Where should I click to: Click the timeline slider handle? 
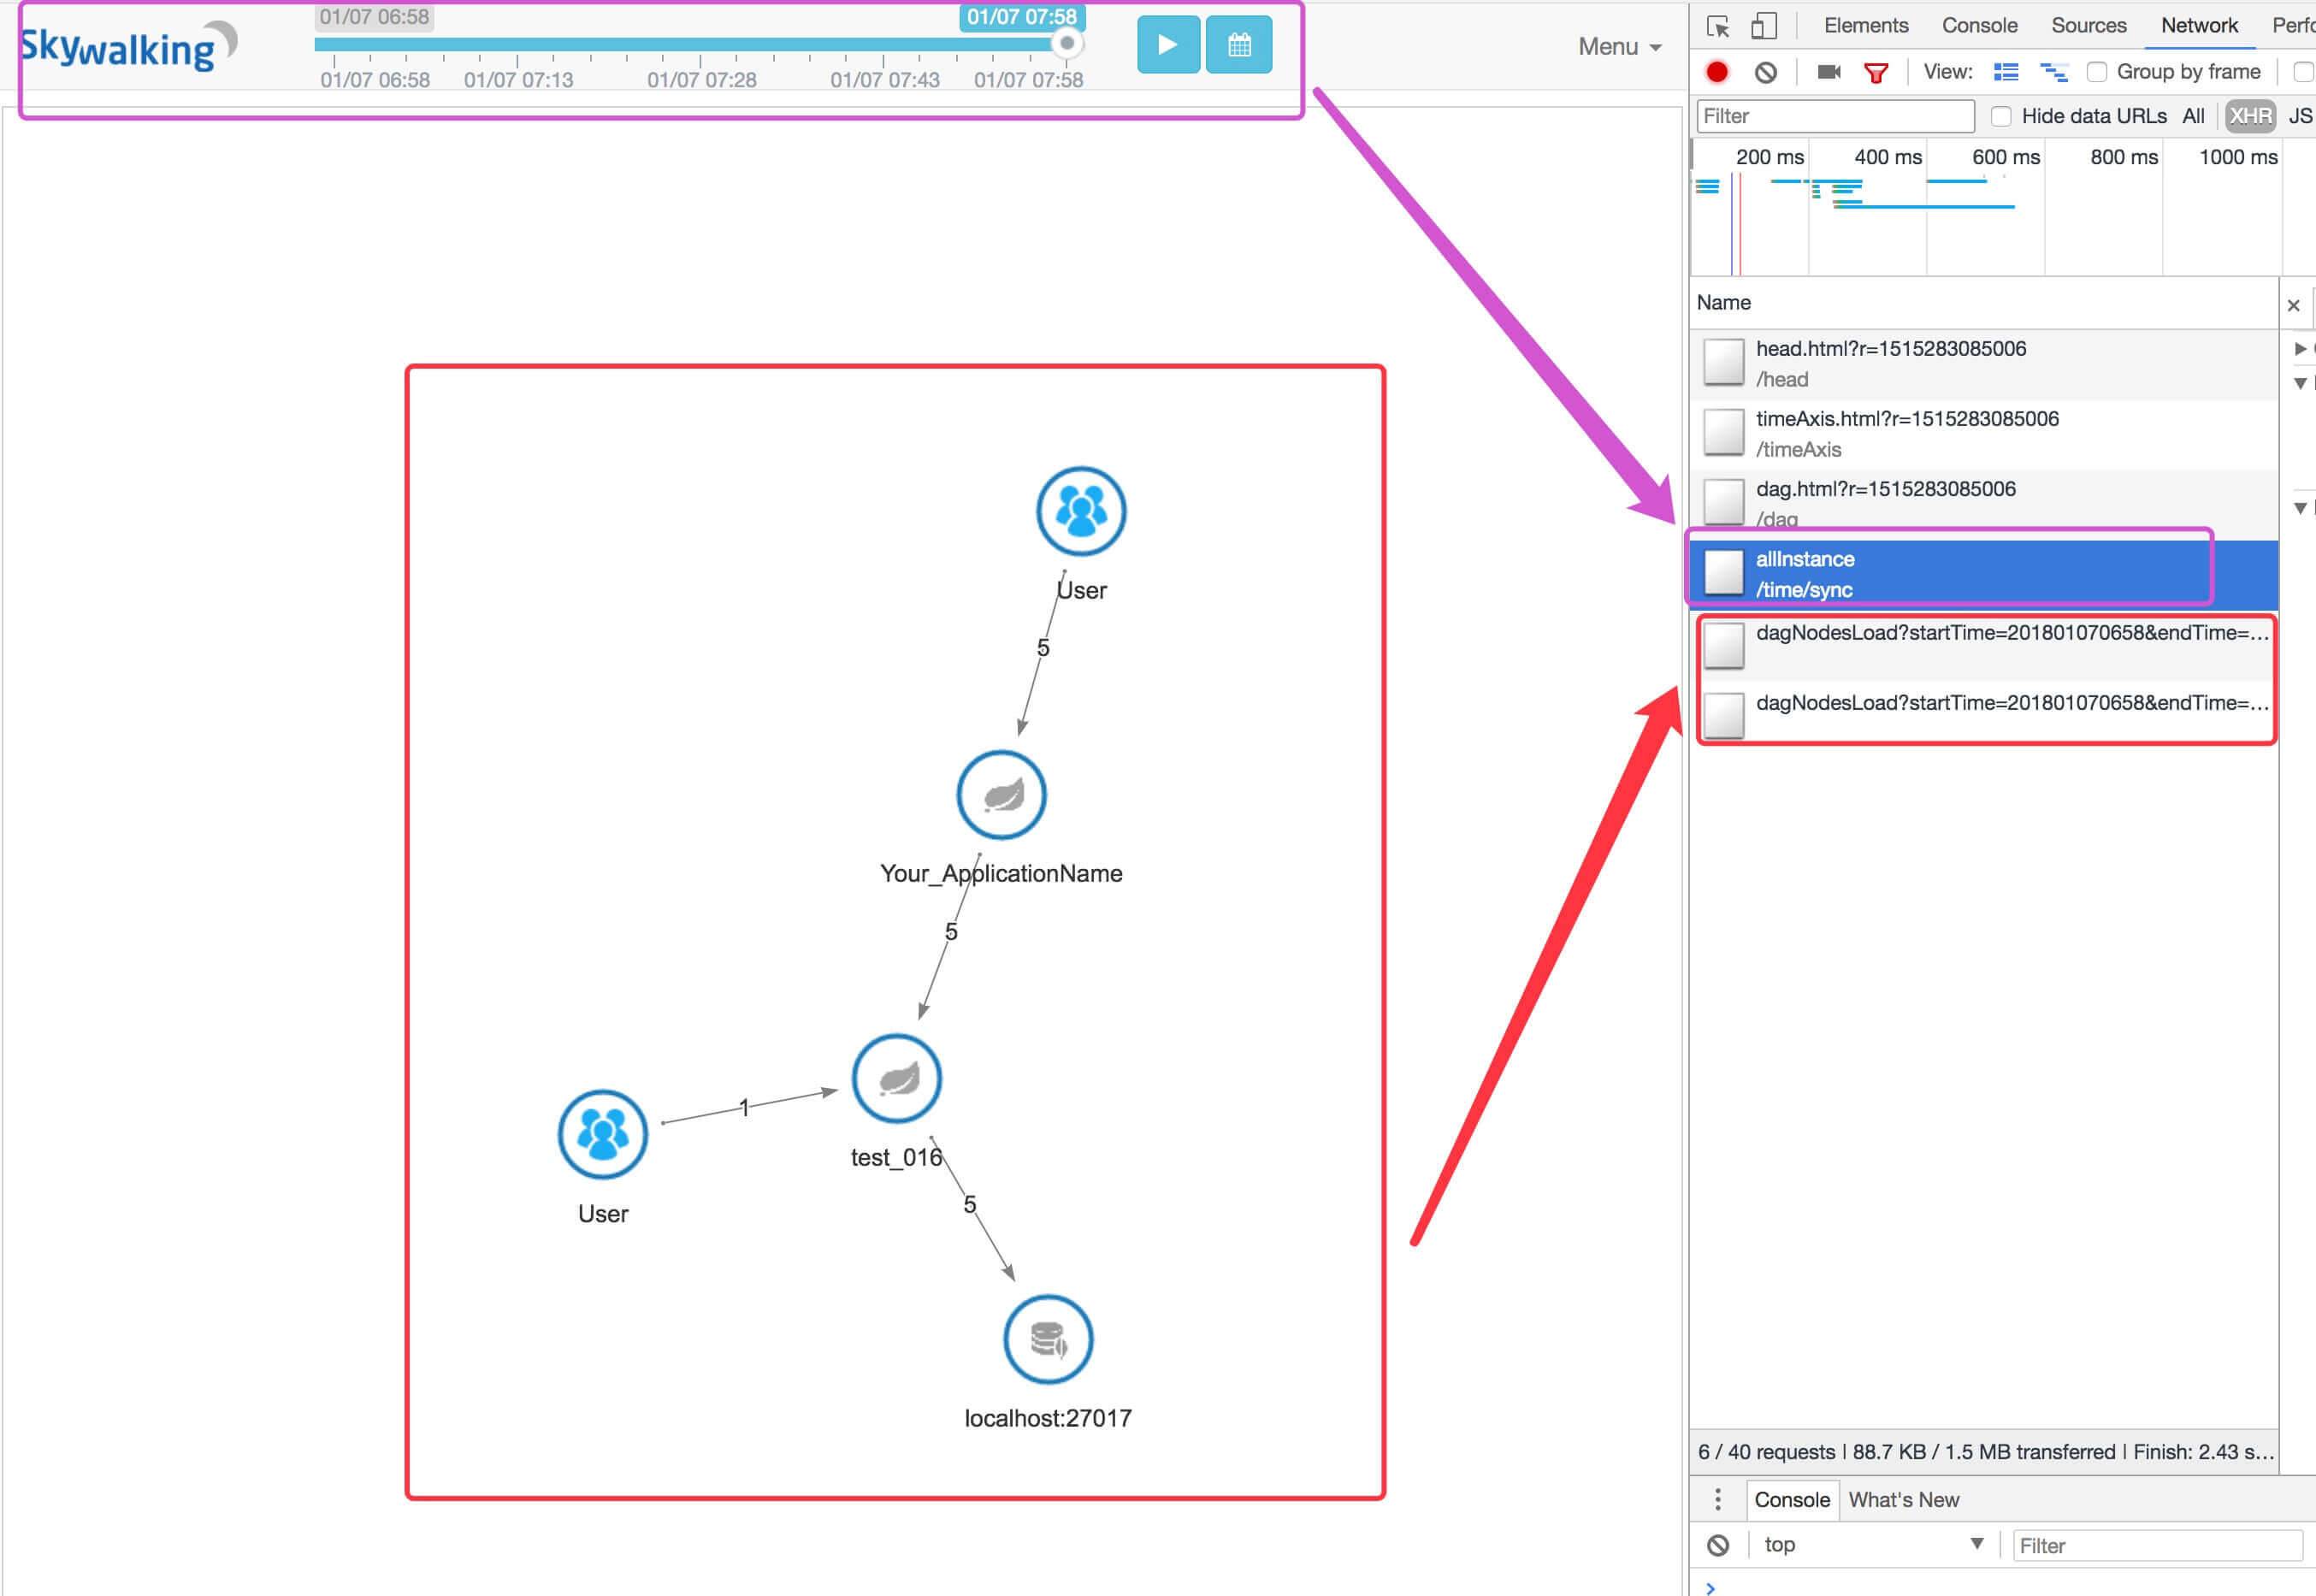click(1067, 43)
